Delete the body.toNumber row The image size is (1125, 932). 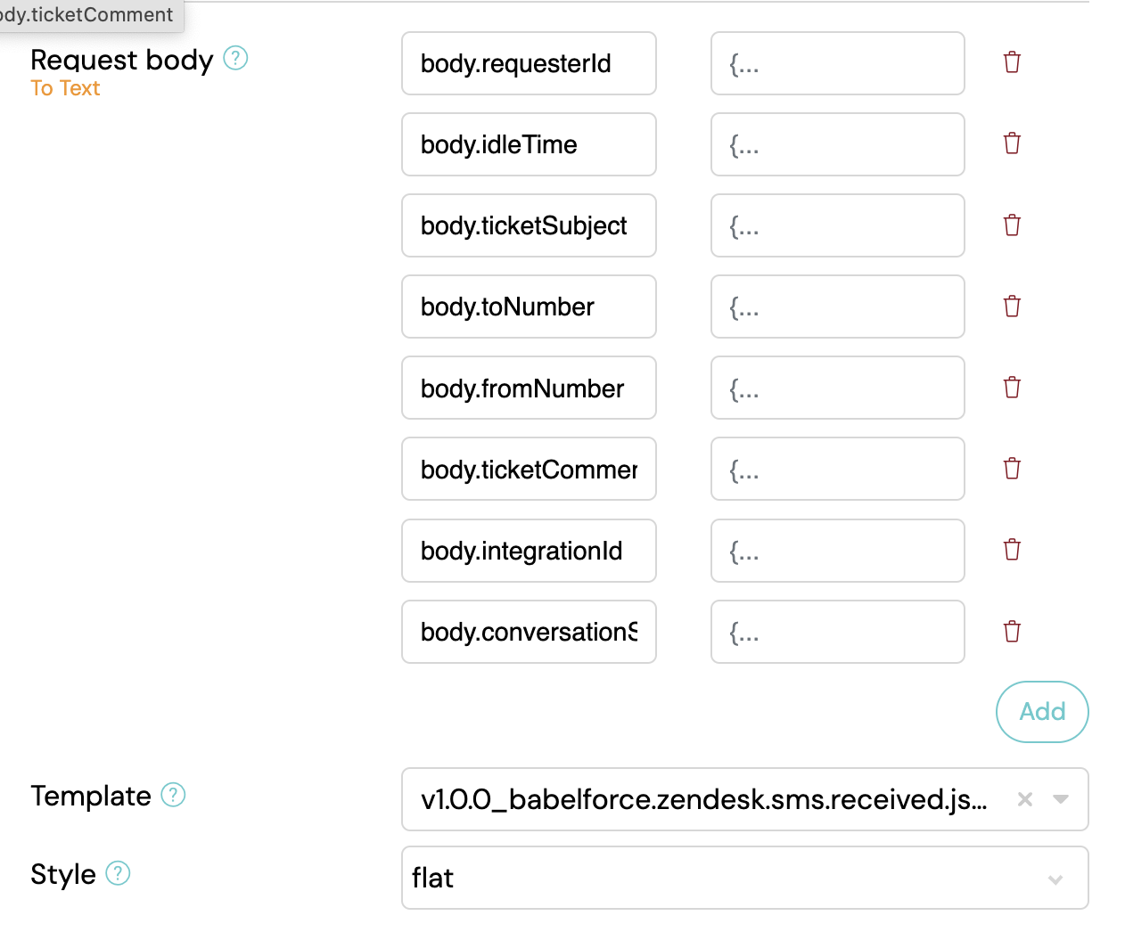click(1012, 307)
